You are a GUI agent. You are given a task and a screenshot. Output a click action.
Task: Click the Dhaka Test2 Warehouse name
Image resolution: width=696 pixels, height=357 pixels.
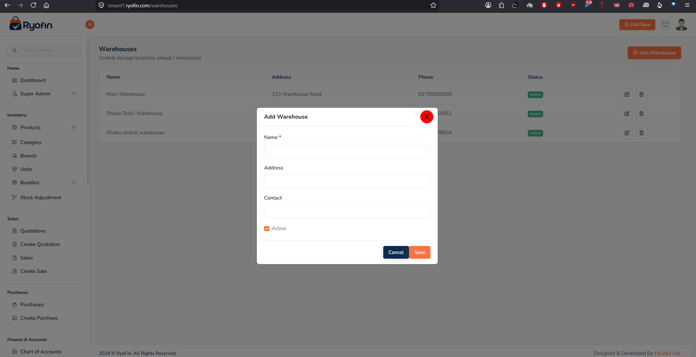point(134,113)
